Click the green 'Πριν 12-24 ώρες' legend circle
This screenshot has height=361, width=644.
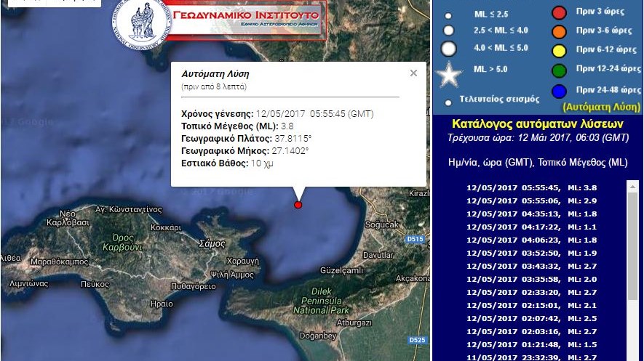559,70
